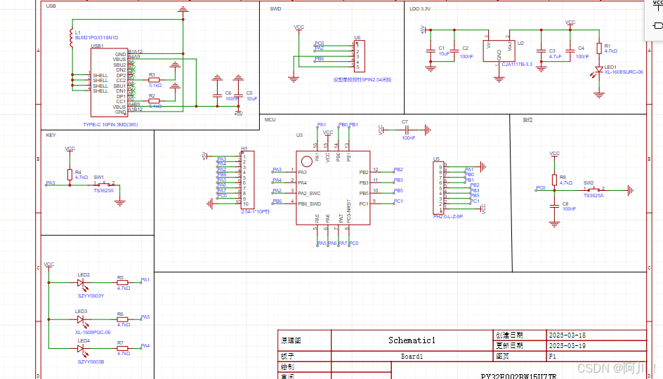Select resistor R8 in the reset block

click(554, 180)
